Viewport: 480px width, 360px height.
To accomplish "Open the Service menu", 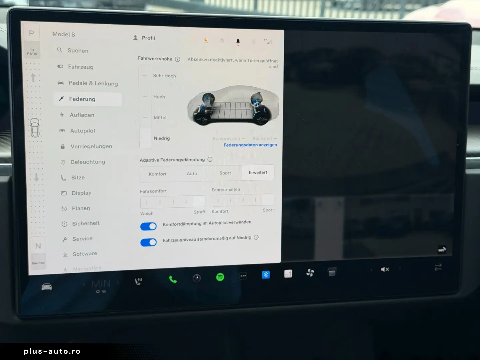I will point(77,239).
